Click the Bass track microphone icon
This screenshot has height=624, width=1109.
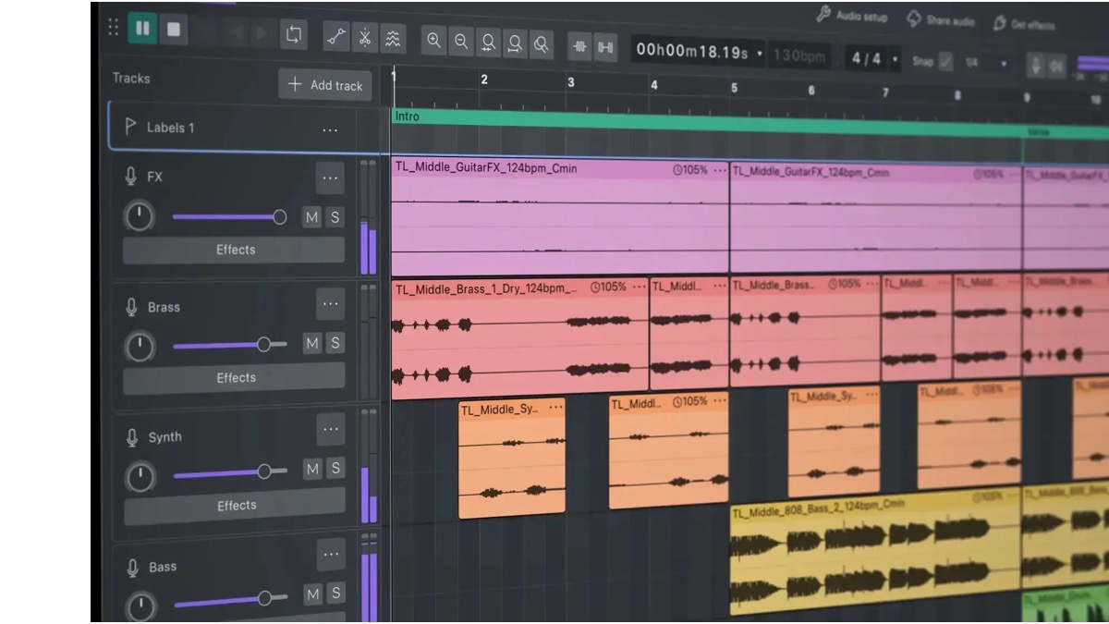click(x=133, y=568)
